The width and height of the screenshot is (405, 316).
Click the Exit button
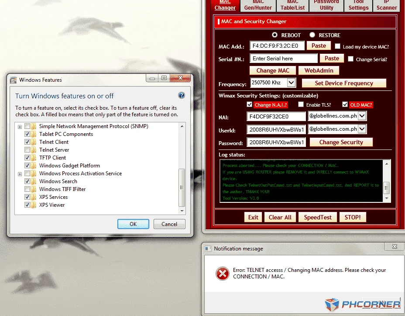coord(253,217)
